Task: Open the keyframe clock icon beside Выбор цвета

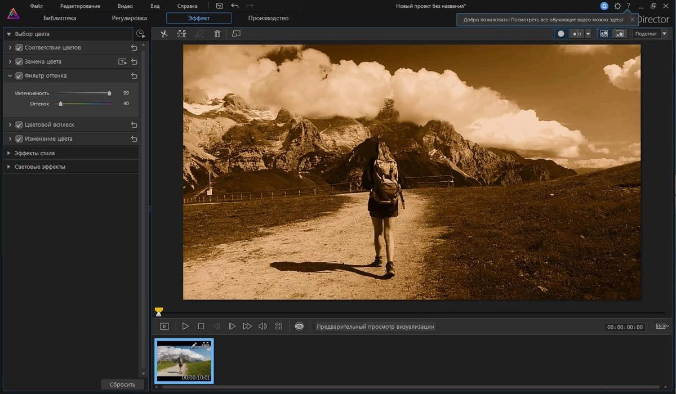Action: 140,34
